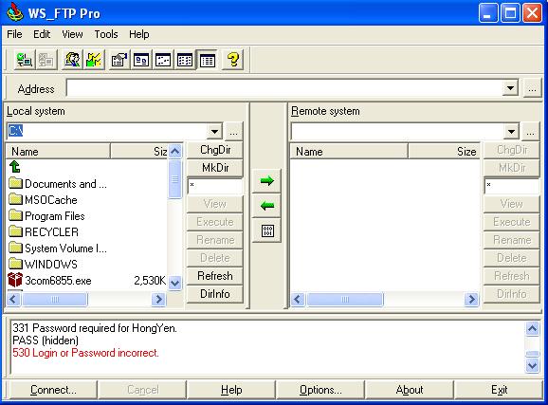Screen dimensions: 548x405
Task: Sort remote list by Size column header
Action: [x=444, y=151]
